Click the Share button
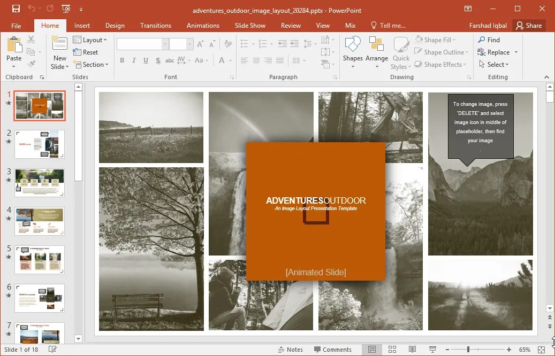The image size is (555, 356). coord(529,26)
